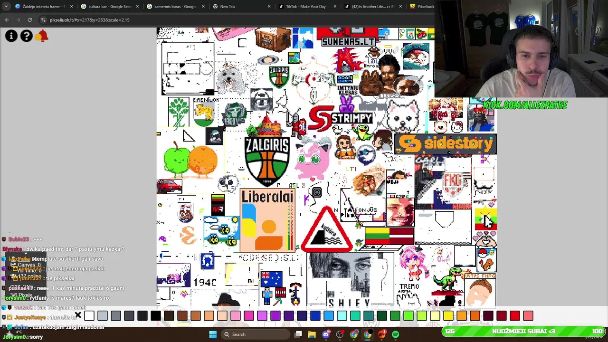
Task: Pick the dark maroon color swatch
Action: coord(488,316)
